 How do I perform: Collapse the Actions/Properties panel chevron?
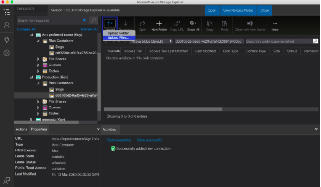98,129
